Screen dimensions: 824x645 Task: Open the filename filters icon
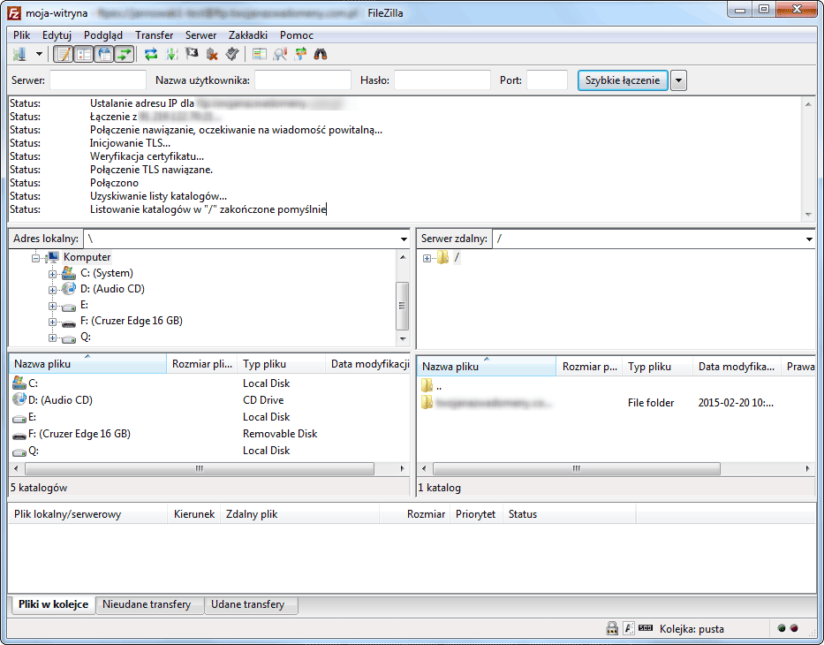[259, 54]
